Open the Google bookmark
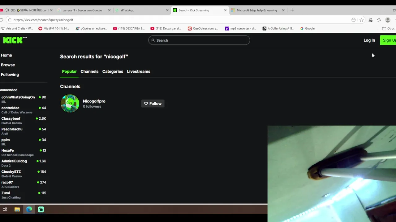This screenshot has width=396, height=222. click(307, 28)
